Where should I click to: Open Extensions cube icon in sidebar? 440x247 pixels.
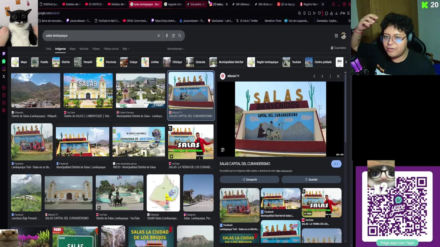tap(4, 103)
